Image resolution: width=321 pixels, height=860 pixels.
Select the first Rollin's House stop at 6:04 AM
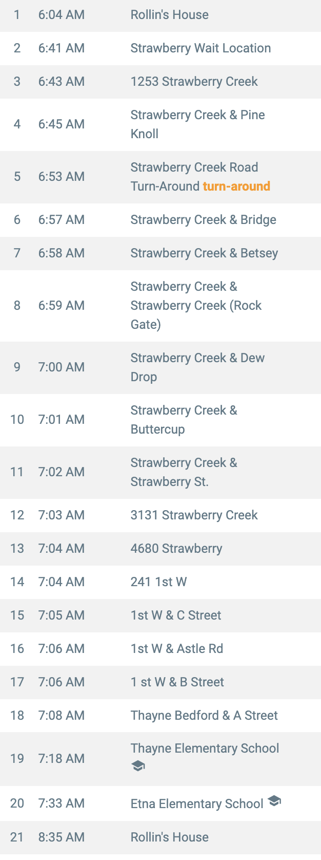click(x=161, y=15)
